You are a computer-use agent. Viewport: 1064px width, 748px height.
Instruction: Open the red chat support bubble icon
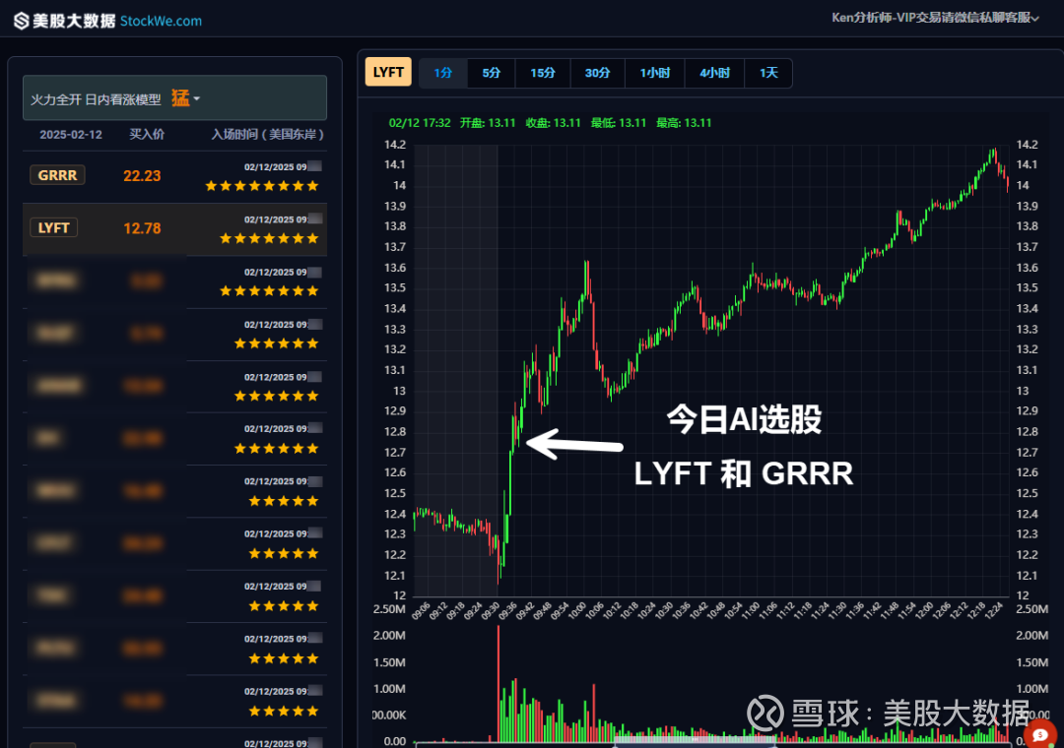pyautogui.click(x=1039, y=734)
